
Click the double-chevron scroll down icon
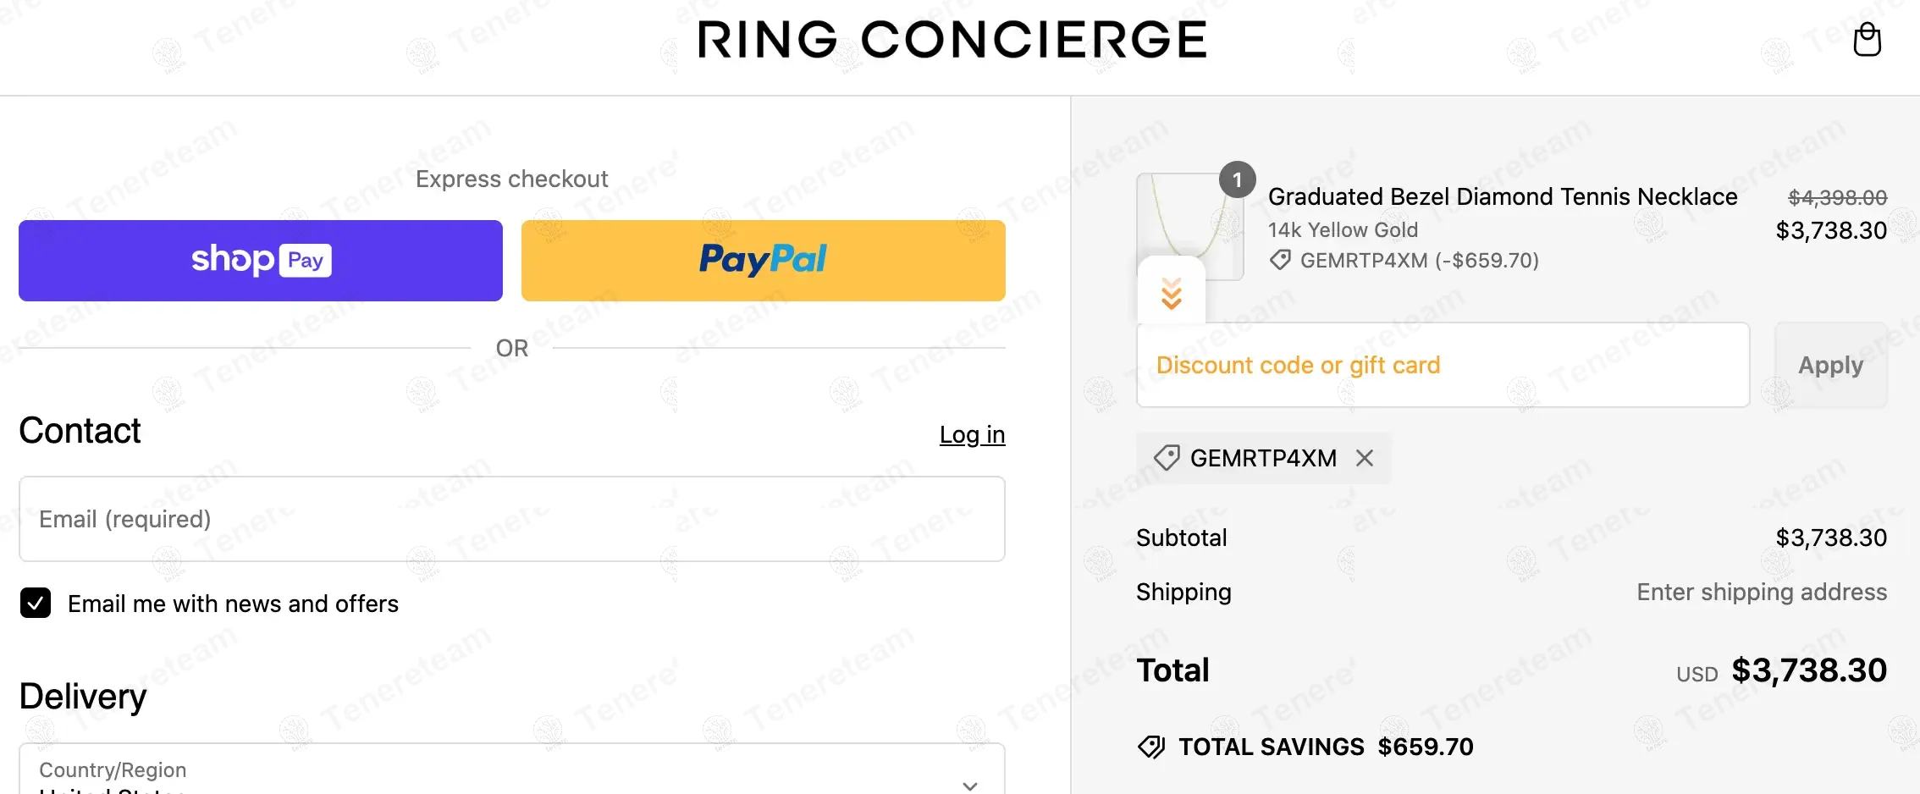[1172, 293]
